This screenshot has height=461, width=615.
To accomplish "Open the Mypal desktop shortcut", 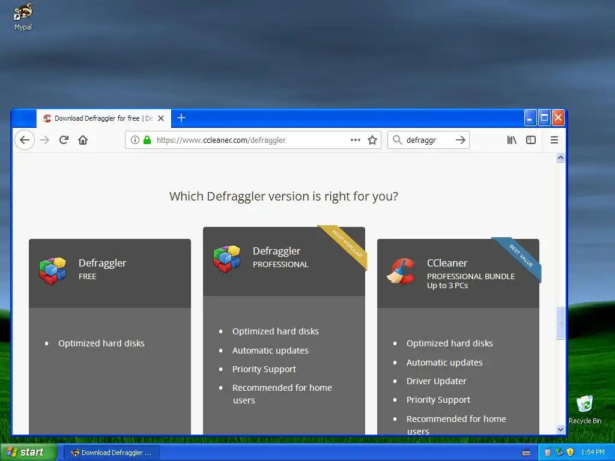I will (23, 17).
